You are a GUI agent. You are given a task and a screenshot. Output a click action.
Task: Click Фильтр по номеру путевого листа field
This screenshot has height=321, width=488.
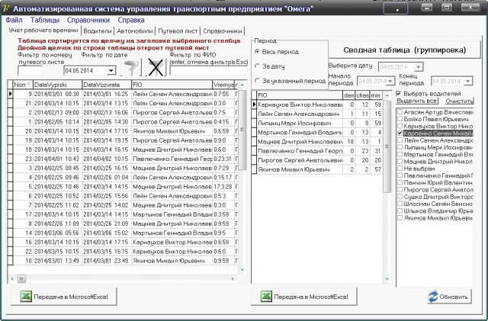coord(30,71)
